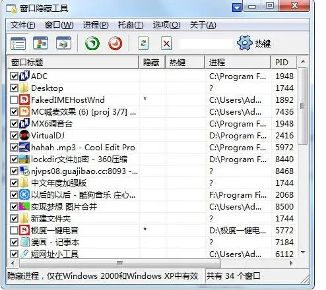
Task: Open the 托盘(T) menu
Action: click(x=131, y=25)
